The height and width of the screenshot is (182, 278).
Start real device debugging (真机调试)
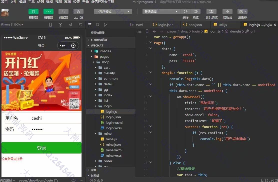pyautogui.click(x=211, y=11)
